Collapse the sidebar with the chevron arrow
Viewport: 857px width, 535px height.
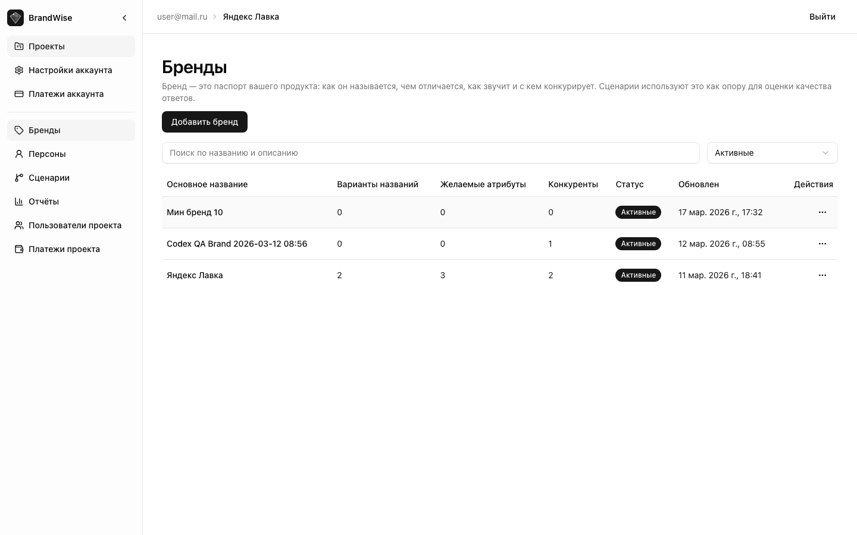point(124,18)
